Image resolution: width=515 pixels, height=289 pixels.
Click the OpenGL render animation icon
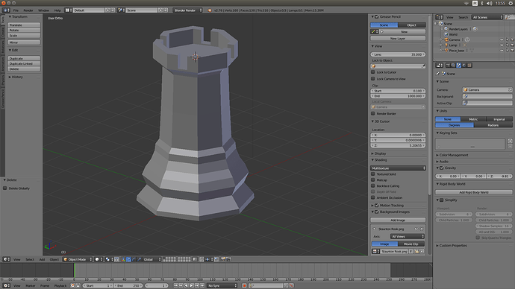point(228,259)
